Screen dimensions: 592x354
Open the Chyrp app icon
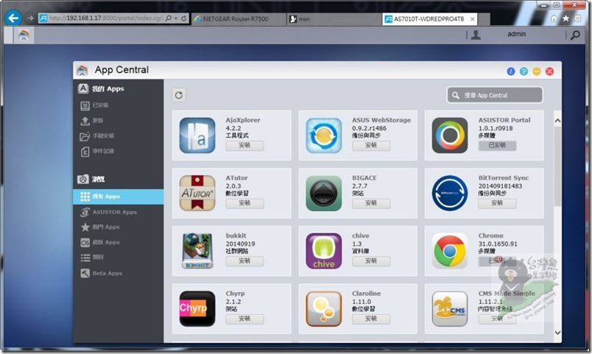tap(197, 308)
